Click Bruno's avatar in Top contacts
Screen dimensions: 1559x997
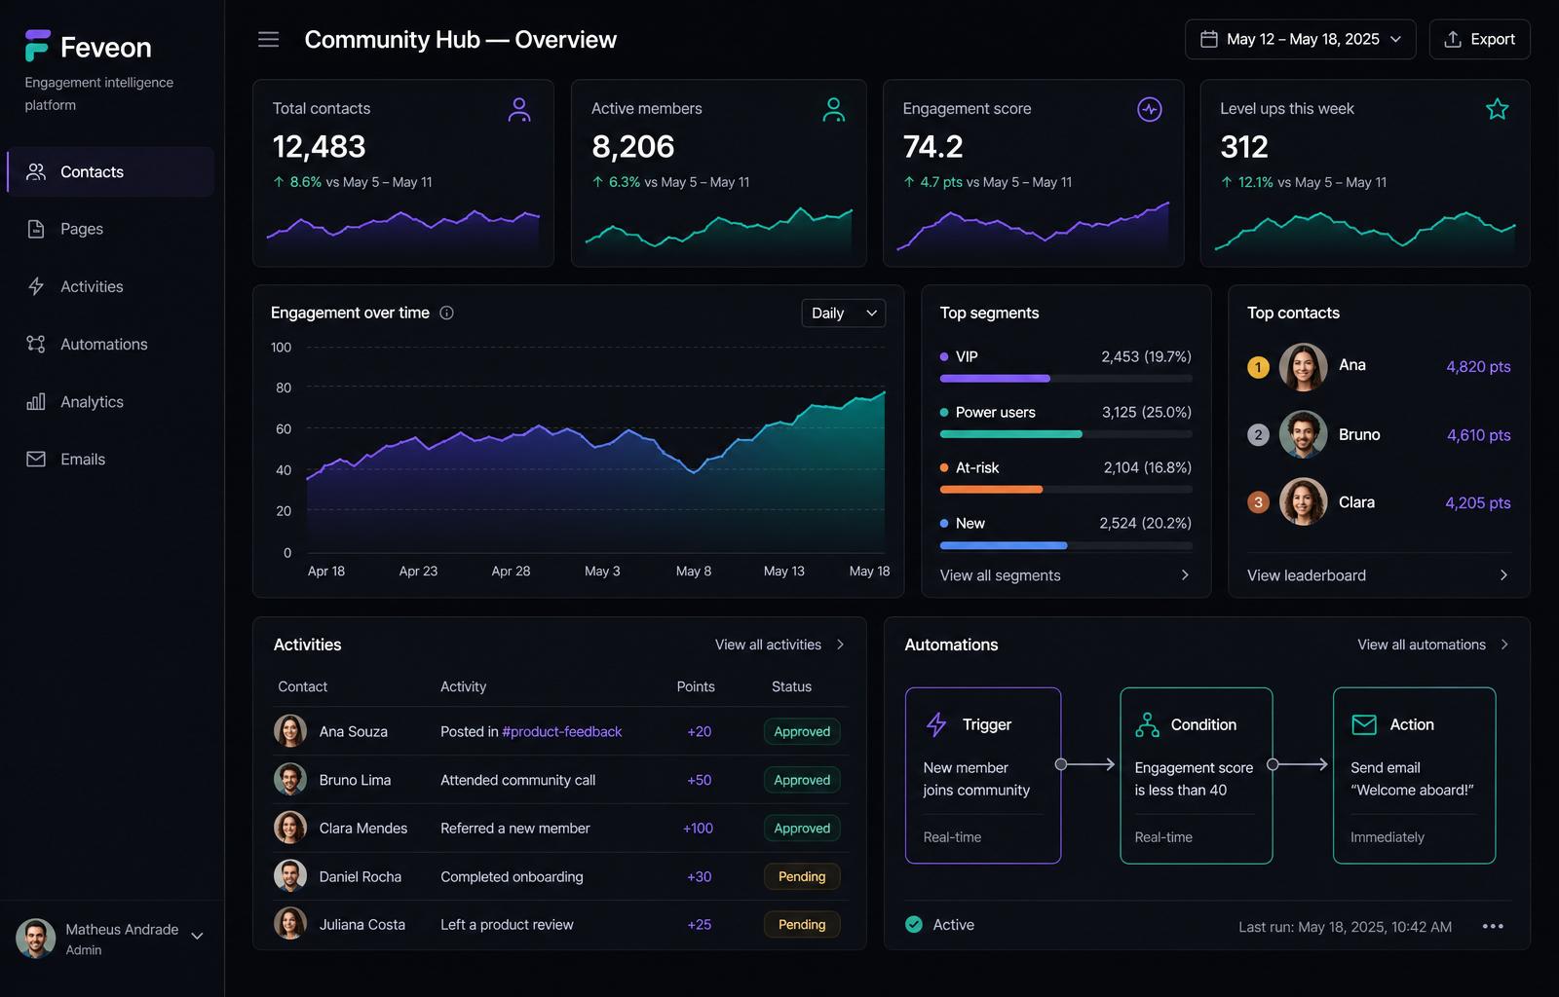(x=1303, y=434)
